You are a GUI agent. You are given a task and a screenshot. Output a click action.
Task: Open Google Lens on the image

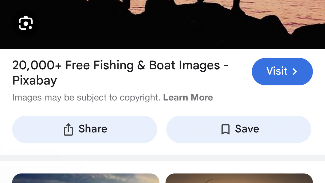26,23
